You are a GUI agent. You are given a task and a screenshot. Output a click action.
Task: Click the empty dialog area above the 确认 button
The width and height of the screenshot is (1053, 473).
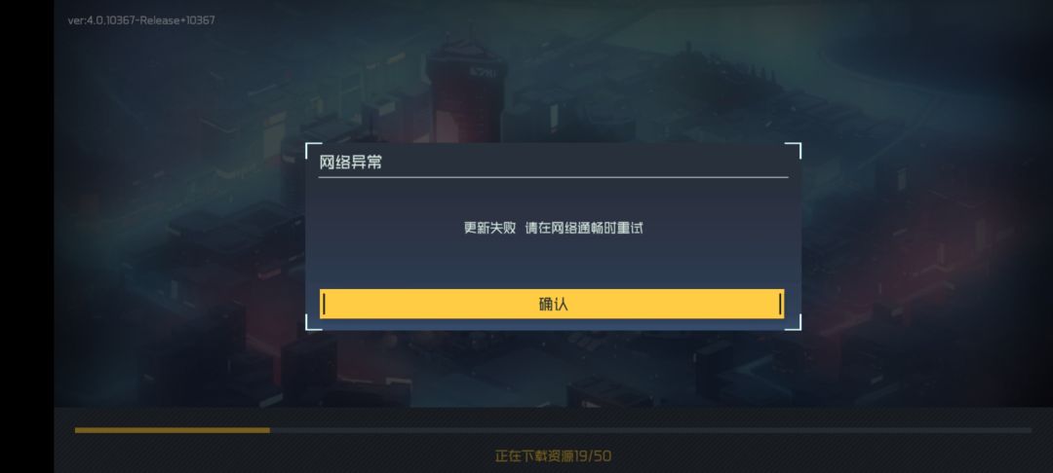point(554,265)
